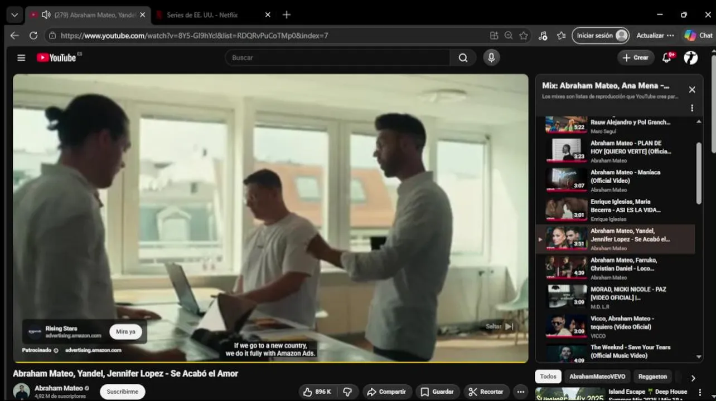Click Iniciar sesión in the browser
The height and width of the screenshot is (401, 716).
(601, 35)
